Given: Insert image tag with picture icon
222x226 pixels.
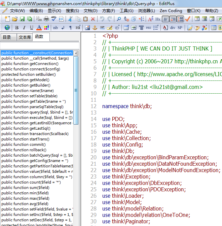Looking at the screenshot, I should point(87,27).
